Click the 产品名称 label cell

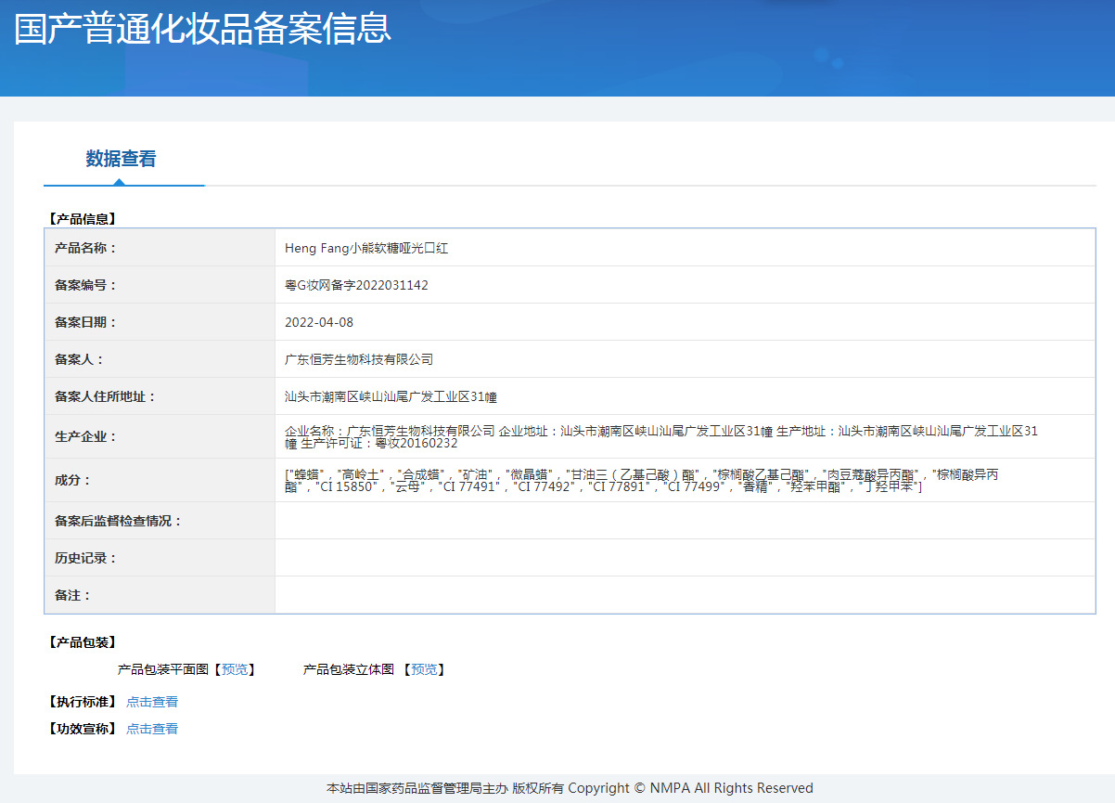(x=86, y=248)
